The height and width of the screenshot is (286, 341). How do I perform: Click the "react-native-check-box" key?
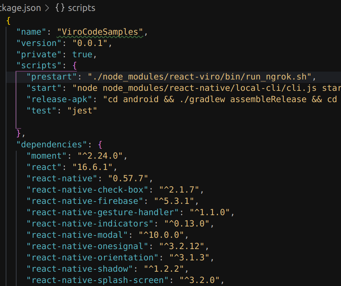(87, 190)
